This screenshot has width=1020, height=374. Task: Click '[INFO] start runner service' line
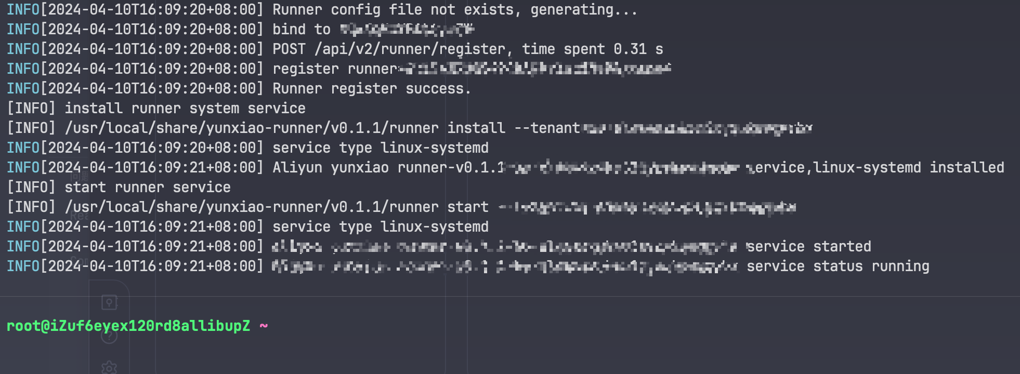[x=119, y=188]
